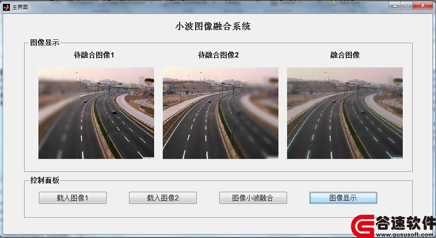The width and height of the screenshot is (436, 238).
Task: View the 融合图像 fused result picture
Action: click(x=345, y=113)
